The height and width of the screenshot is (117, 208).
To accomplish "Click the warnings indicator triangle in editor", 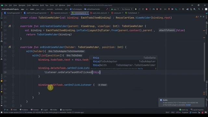I will [x=197, y=17].
